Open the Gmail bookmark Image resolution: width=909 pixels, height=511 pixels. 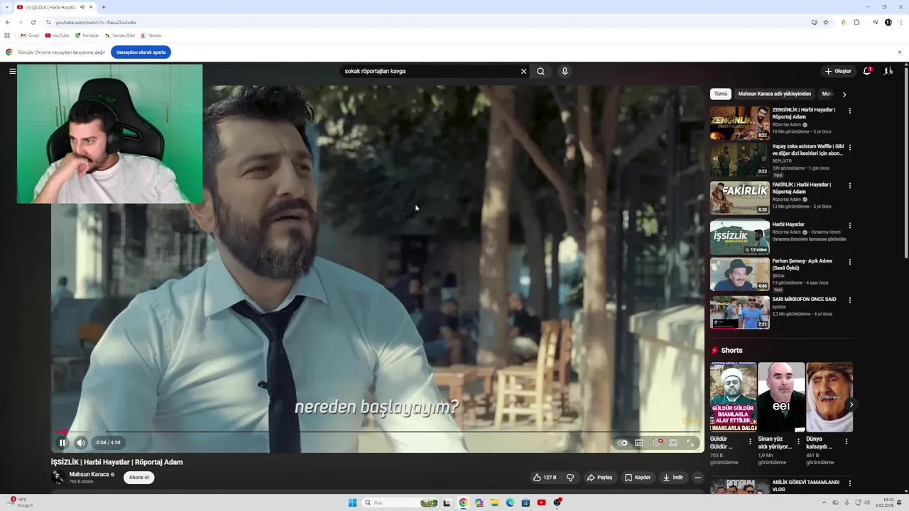click(x=30, y=35)
